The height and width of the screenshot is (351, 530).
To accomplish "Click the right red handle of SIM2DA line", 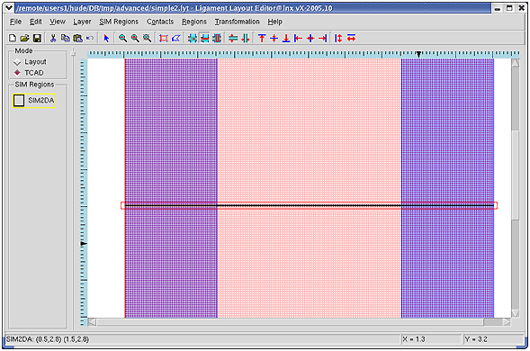I will click(x=495, y=205).
